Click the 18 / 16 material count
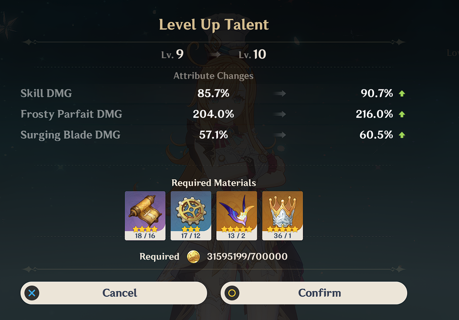The width and height of the screenshot is (459, 320). coord(145,236)
